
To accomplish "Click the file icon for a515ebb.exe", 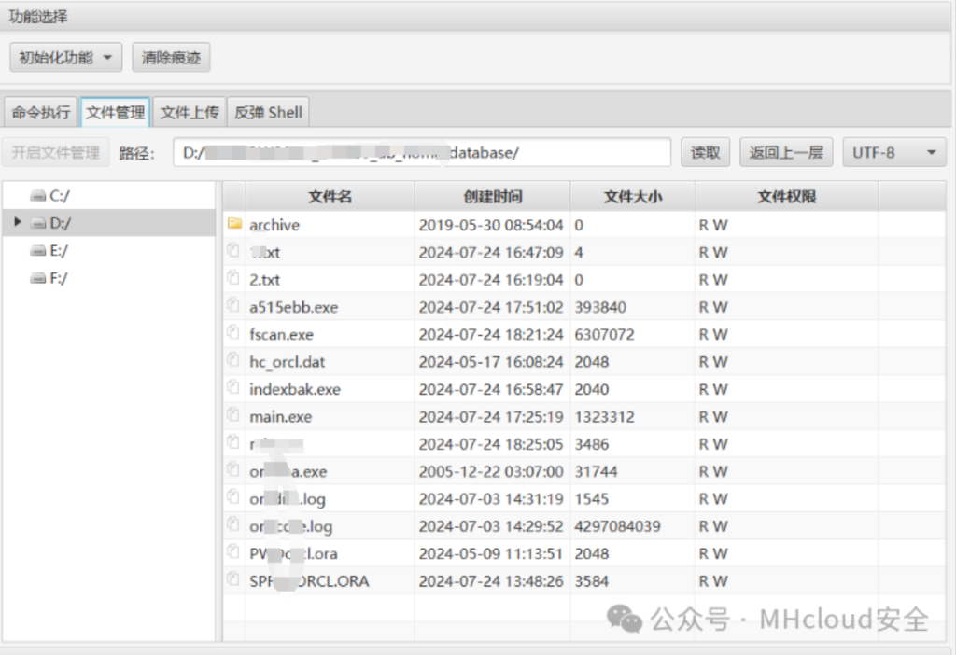I will pos(235,306).
